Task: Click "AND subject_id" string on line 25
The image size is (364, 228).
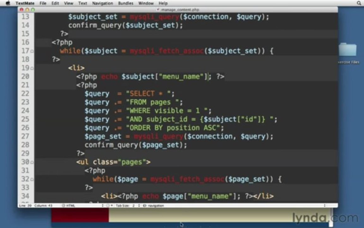Action: tap(156, 119)
